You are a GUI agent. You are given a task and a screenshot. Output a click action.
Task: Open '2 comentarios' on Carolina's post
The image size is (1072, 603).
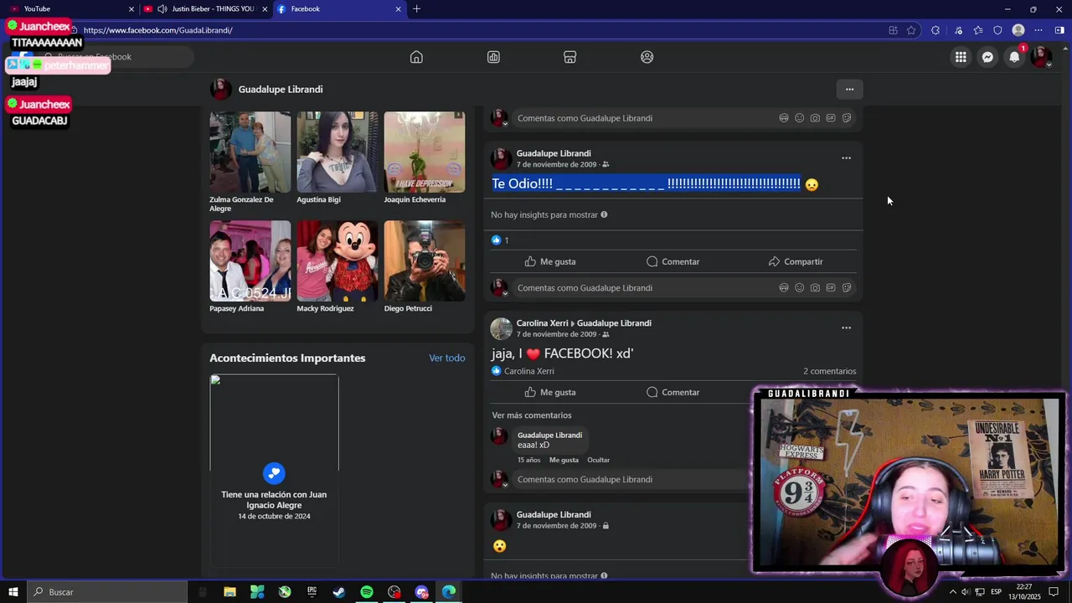tap(830, 371)
